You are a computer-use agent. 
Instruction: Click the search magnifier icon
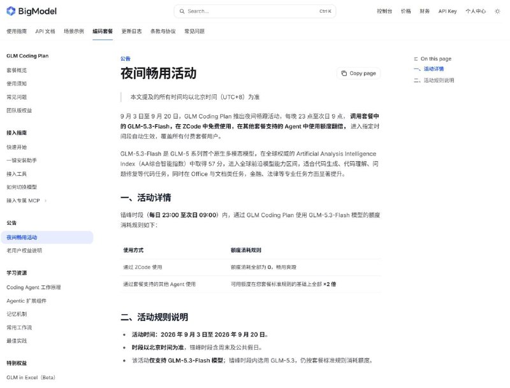182,11
